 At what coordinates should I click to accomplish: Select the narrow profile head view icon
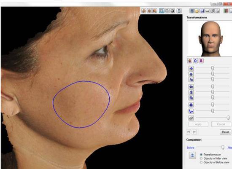149,11
